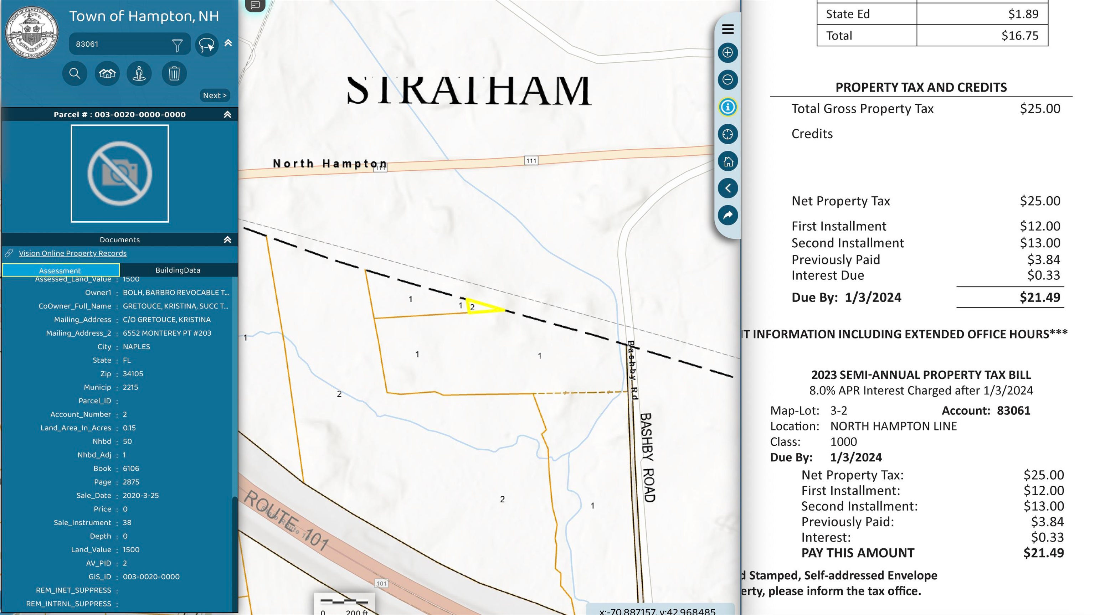
Task: Click the locate crosshair icon
Action: [x=728, y=134]
